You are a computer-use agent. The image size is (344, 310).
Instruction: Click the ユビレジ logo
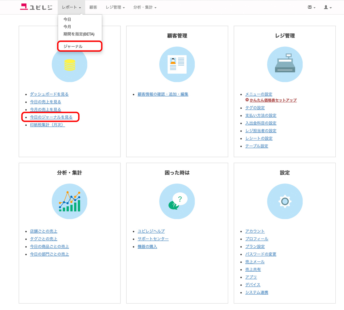click(36, 7)
